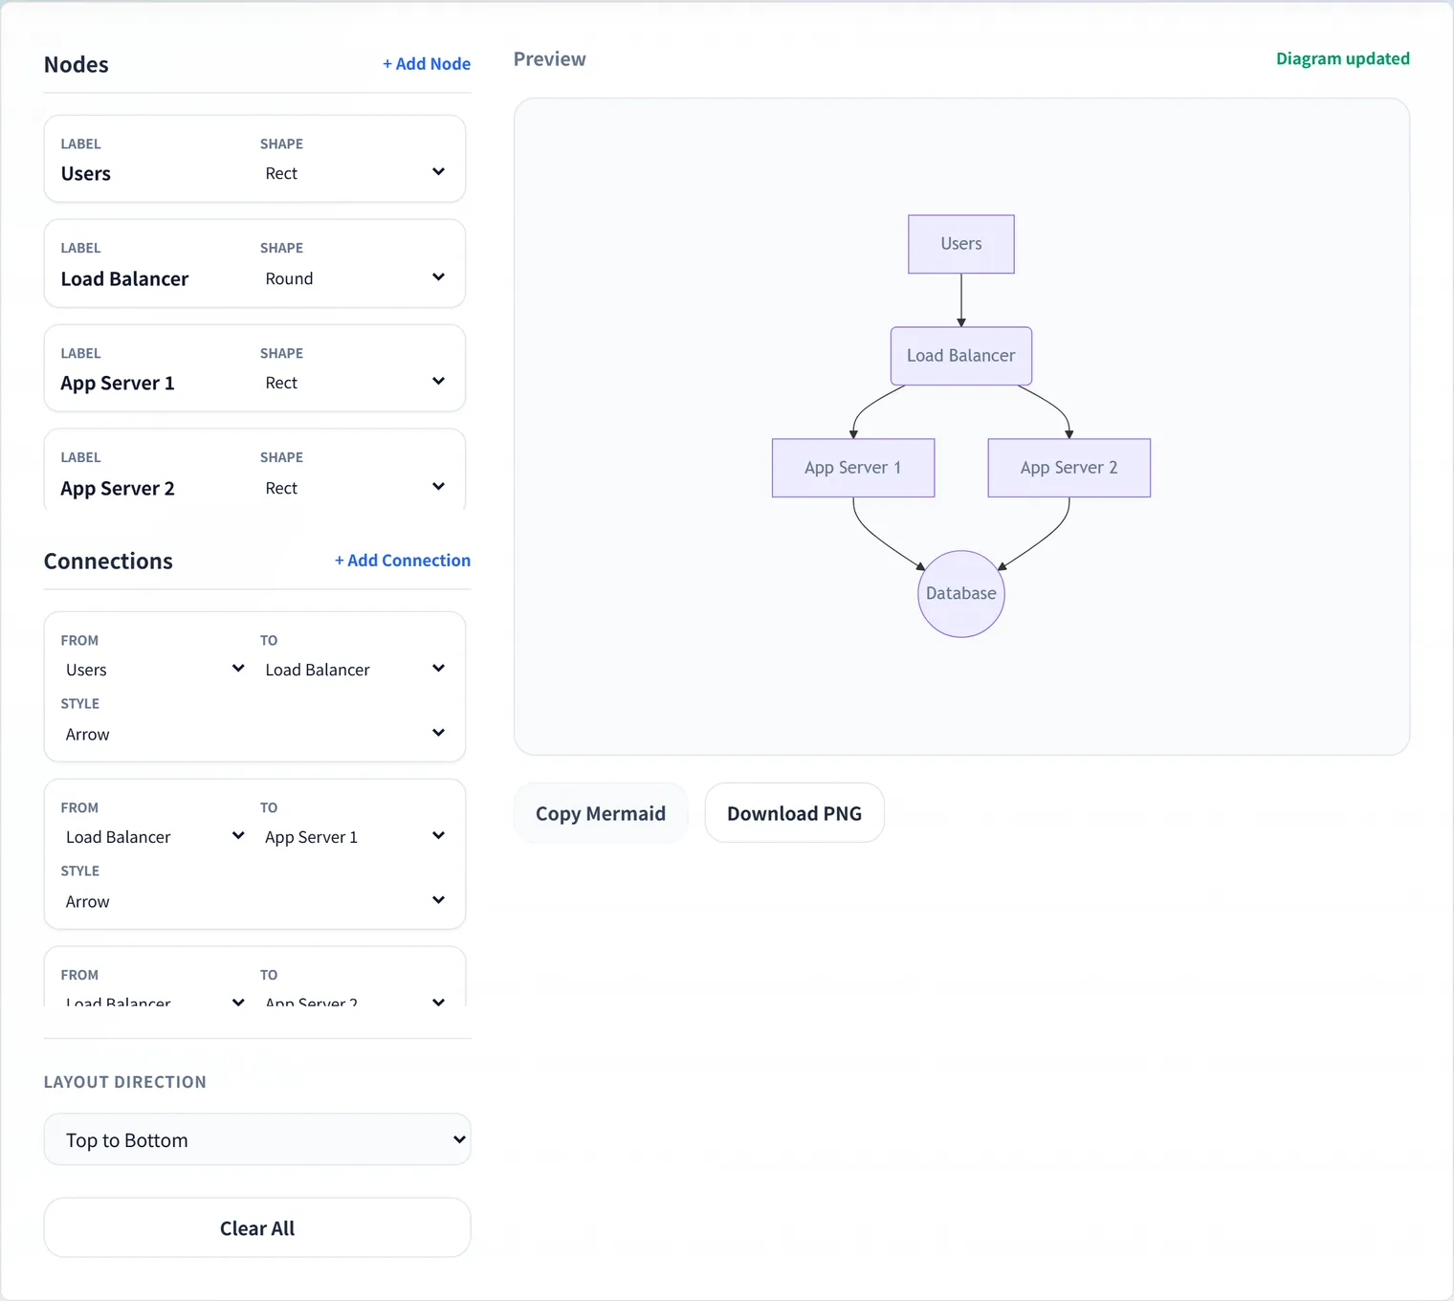
Task: Open shape dropdown for App Server 2
Action: pyautogui.click(x=355, y=488)
